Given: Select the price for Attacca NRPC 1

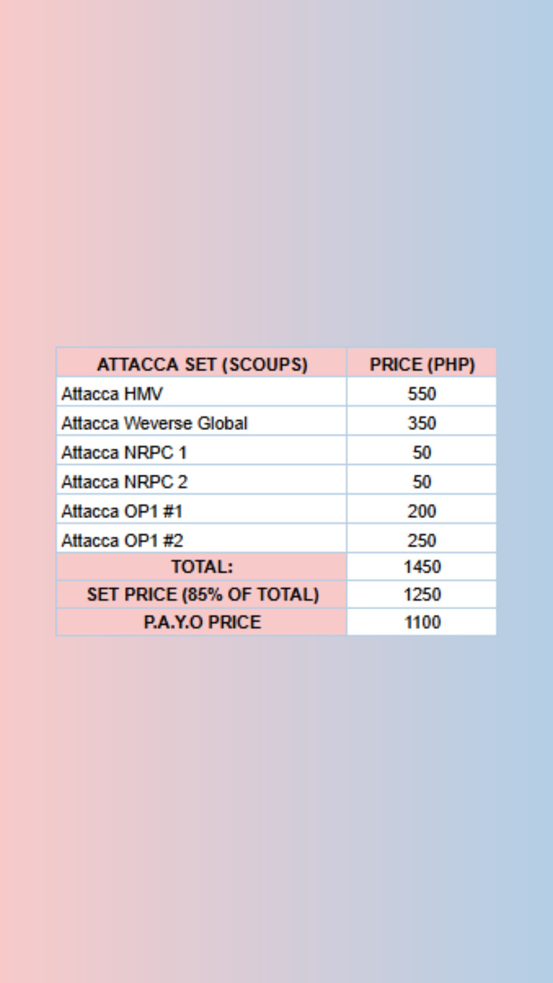Looking at the screenshot, I should pos(422,452).
